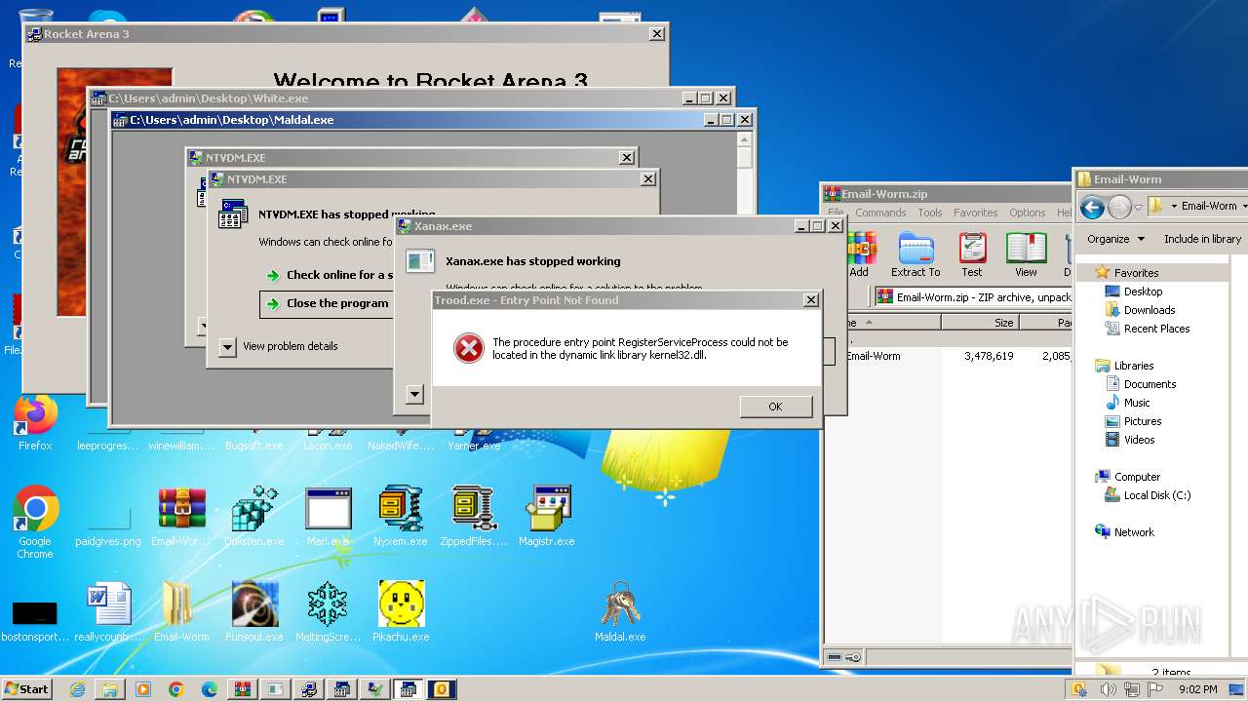Select the Funsoul.exe desktop icon
The height and width of the screenshot is (702, 1248).
[x=254, y=612]
